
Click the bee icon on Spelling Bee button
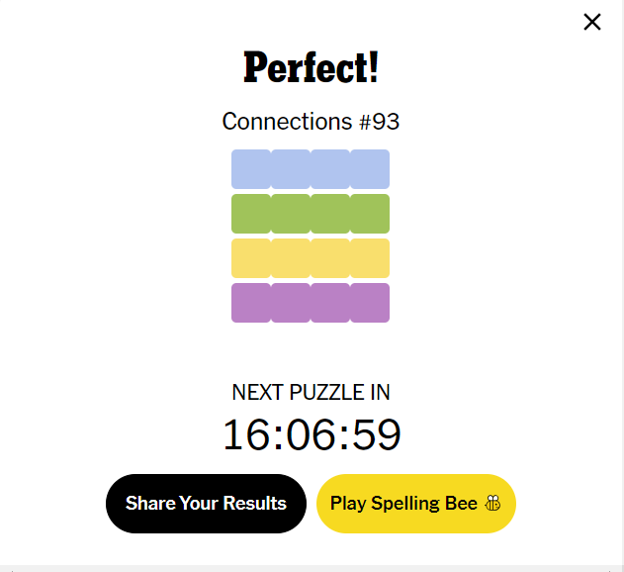click(x=492, y=503)
